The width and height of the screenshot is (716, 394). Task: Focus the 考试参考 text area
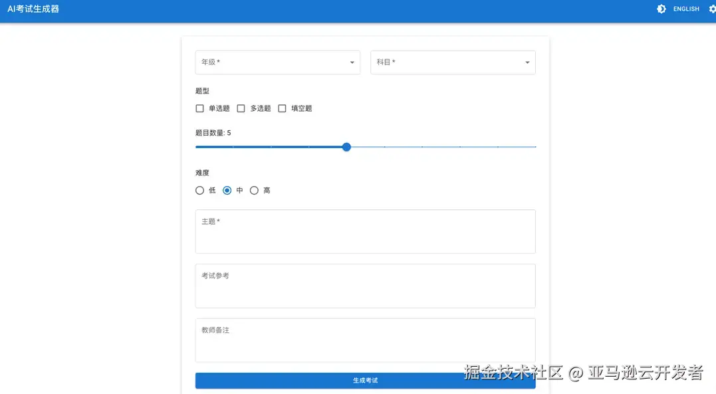[365, 286]
